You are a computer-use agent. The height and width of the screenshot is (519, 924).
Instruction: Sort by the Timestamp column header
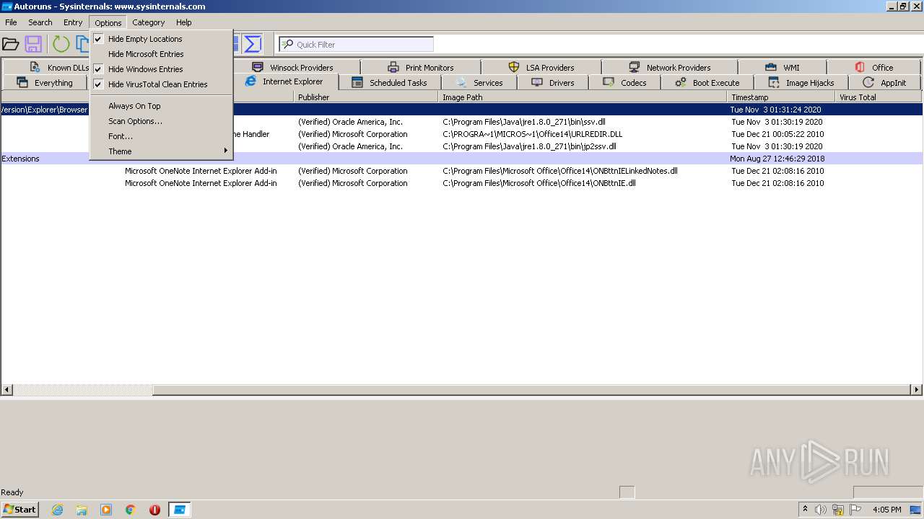tap(781, 97)
